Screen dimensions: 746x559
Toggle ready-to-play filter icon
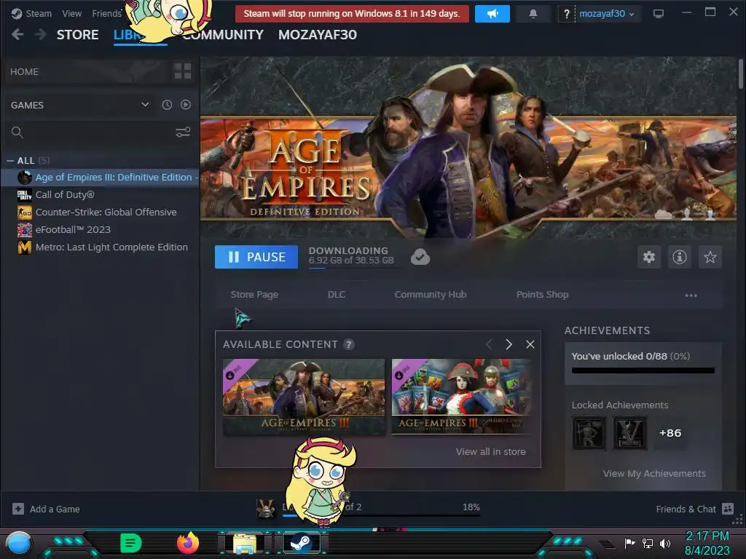[186, 105]
